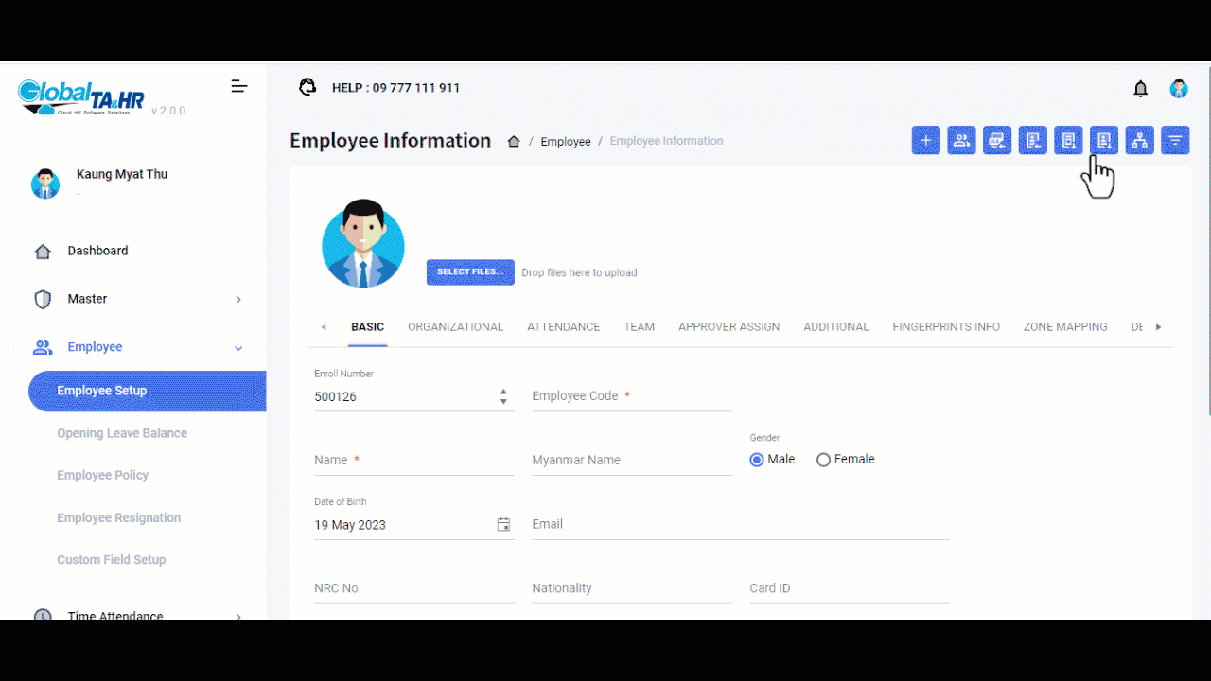Select the Male gender radio button

(757, 460)
